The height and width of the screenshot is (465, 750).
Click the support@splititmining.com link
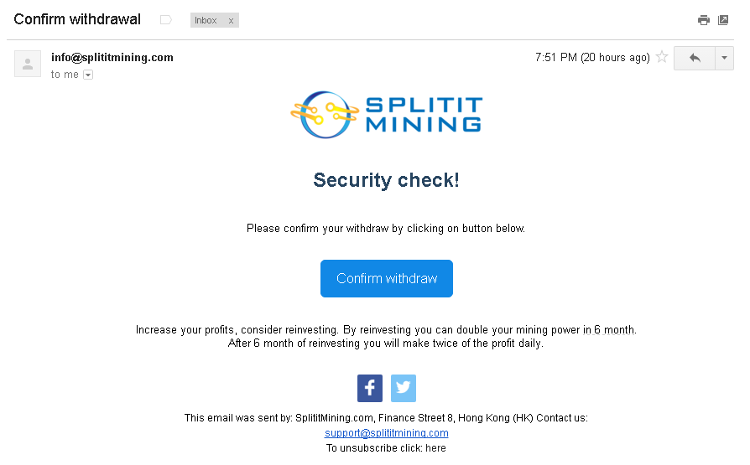pyautogui.click(x=387, y=432)
